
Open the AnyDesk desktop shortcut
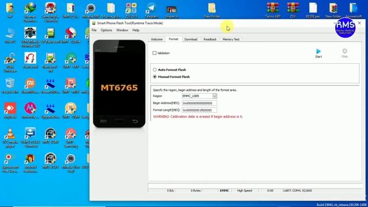click(10, 110)
